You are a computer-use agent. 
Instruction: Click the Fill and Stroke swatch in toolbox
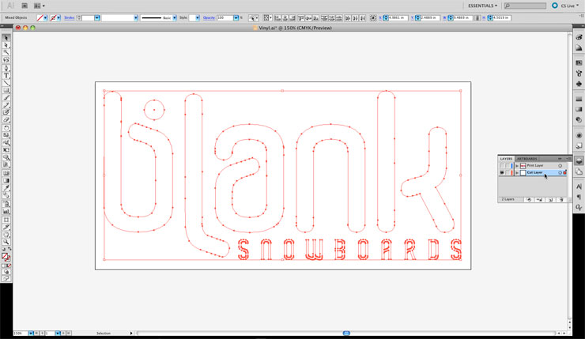click(x=6, y=257)
